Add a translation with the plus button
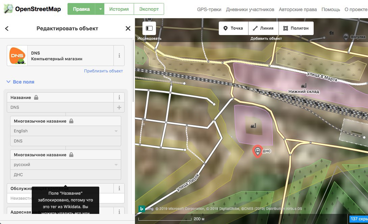 [x=119, y=107]
